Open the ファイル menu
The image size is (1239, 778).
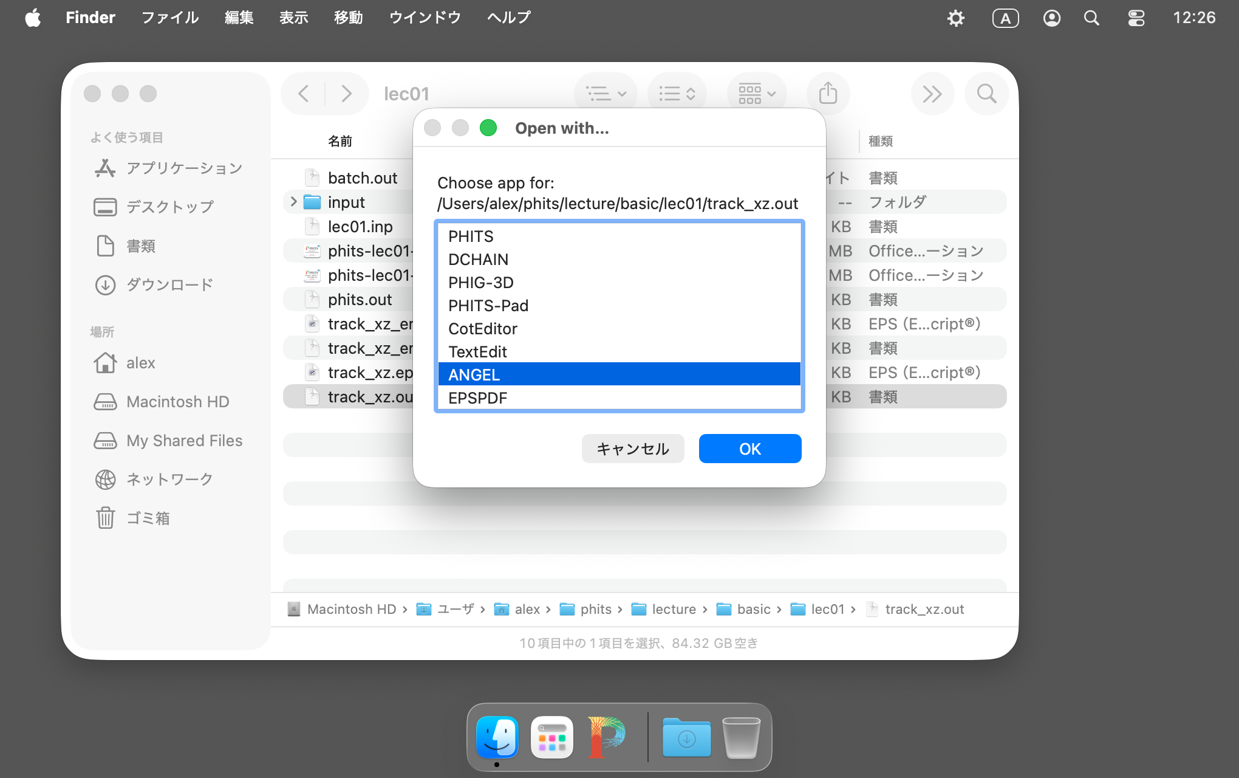click(170, 18)
